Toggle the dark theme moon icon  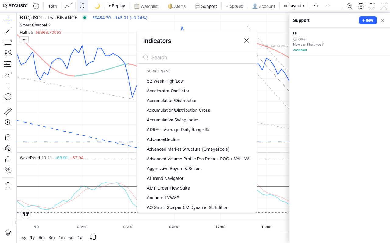[97, 6]
